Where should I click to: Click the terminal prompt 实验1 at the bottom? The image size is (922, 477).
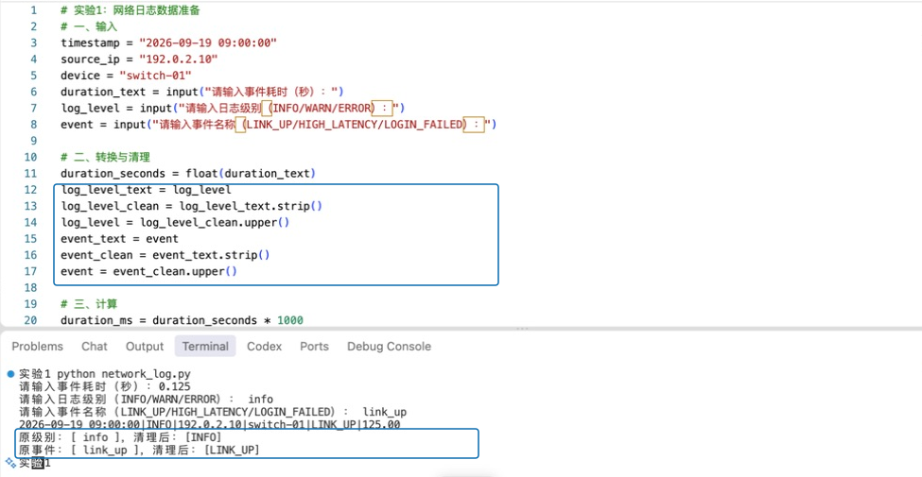click(35, 464)
